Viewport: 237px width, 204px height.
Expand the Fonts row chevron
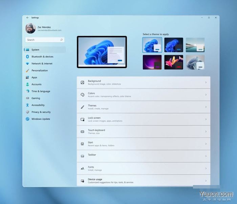(206, 169)
